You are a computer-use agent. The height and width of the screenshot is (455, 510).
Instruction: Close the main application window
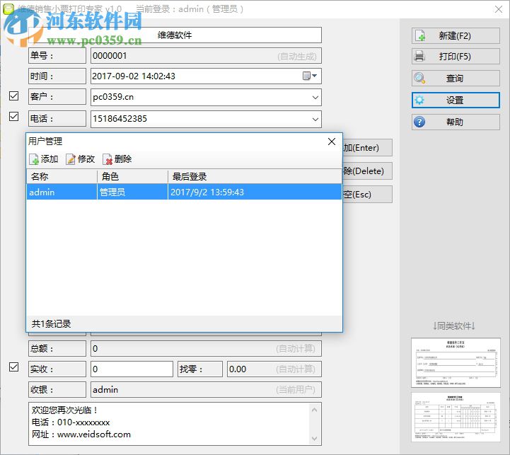point(498,9)
